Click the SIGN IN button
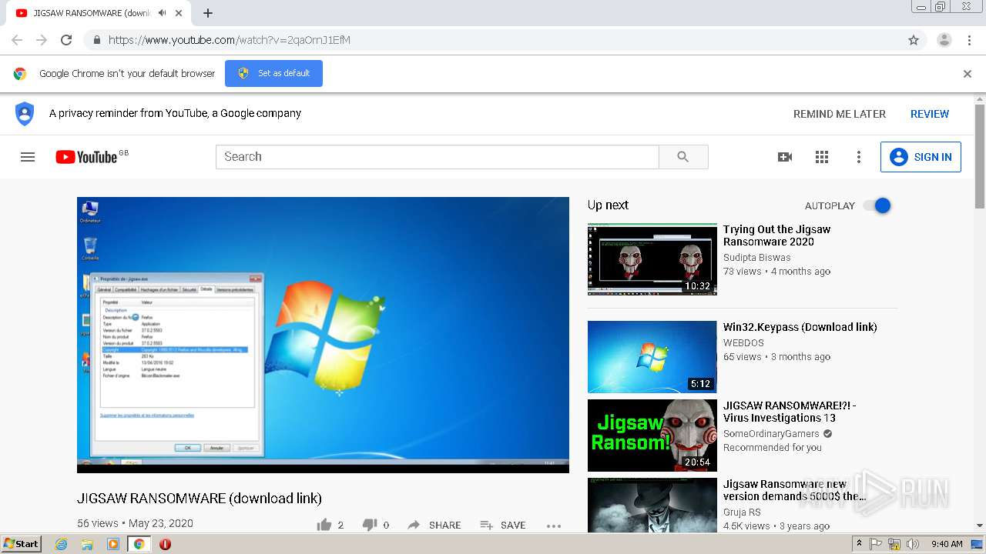 pyautogui.click(x=921, y=157)
